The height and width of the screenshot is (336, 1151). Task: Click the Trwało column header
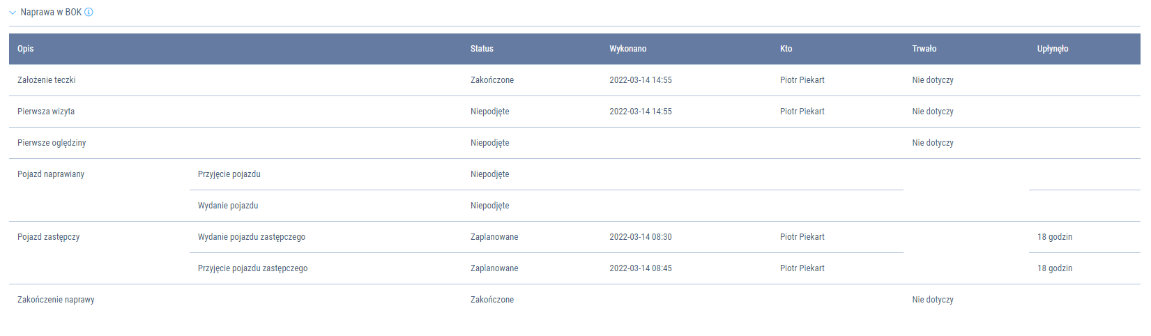click(x=924, y=49)
